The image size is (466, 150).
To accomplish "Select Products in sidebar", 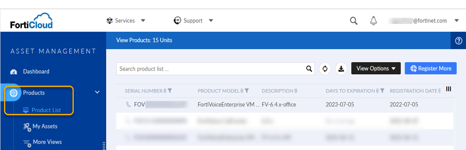I will coord(34,93).
